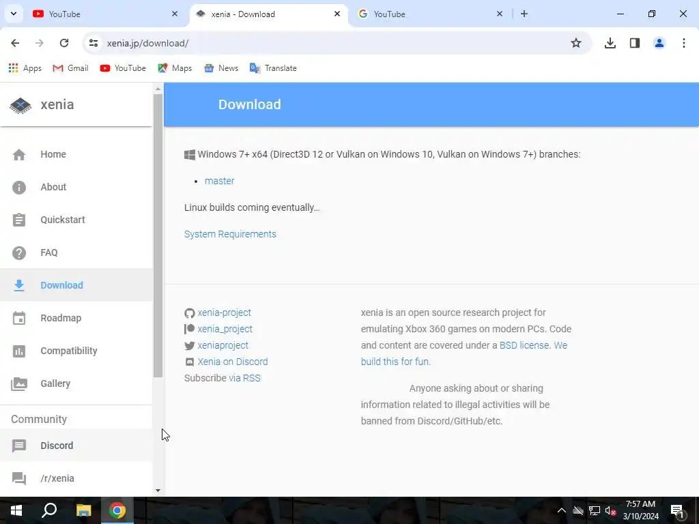Open Gmail bookmark
This screenshot has width=699, height=524.
point(70,68)
